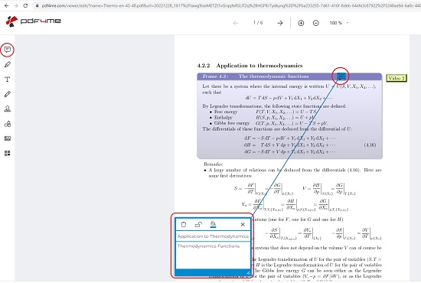Zoom in on the document
Viewport: 421px width, 283px height.
301,23
